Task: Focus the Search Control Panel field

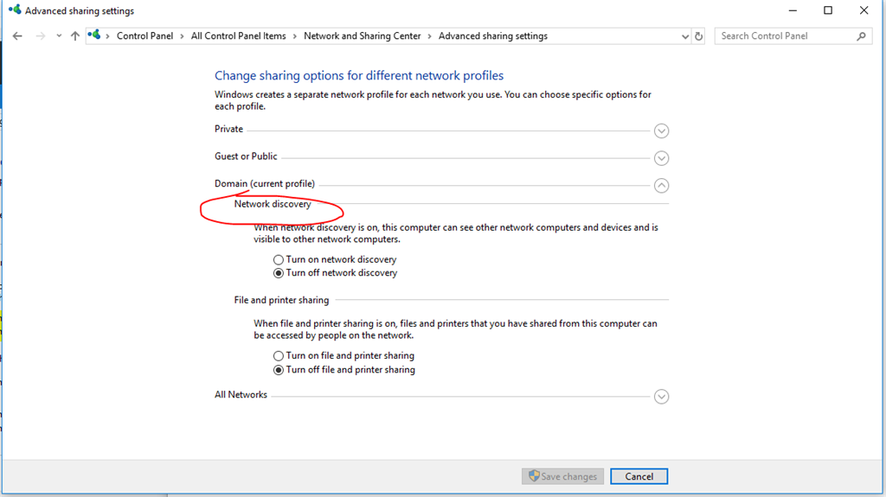Action: tap(793, 36)
